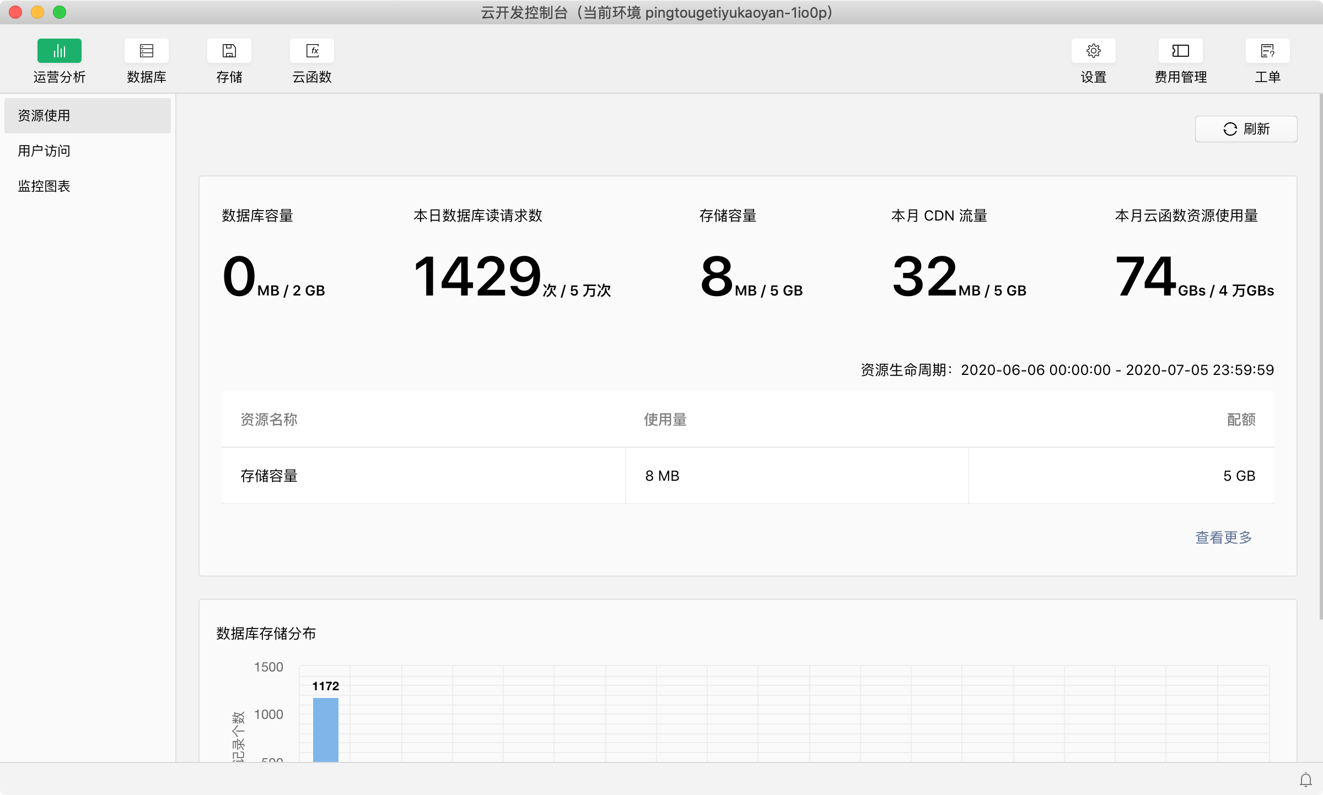Click the blue 1172 chart bar
This screenshot has height=795, width=1323.
325,729
